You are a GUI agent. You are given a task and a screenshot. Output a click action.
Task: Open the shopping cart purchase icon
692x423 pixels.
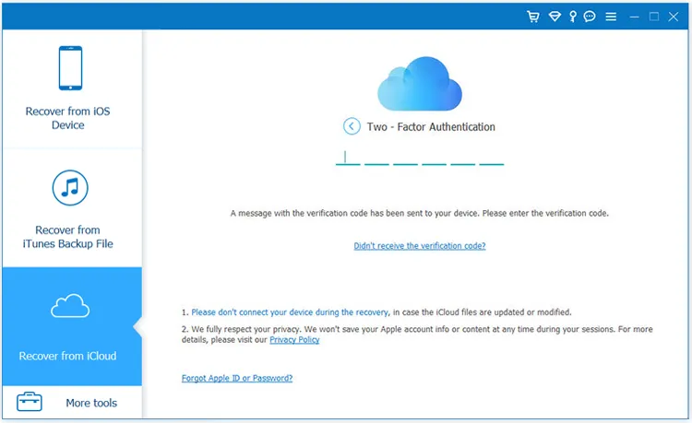tap(533, 17)
